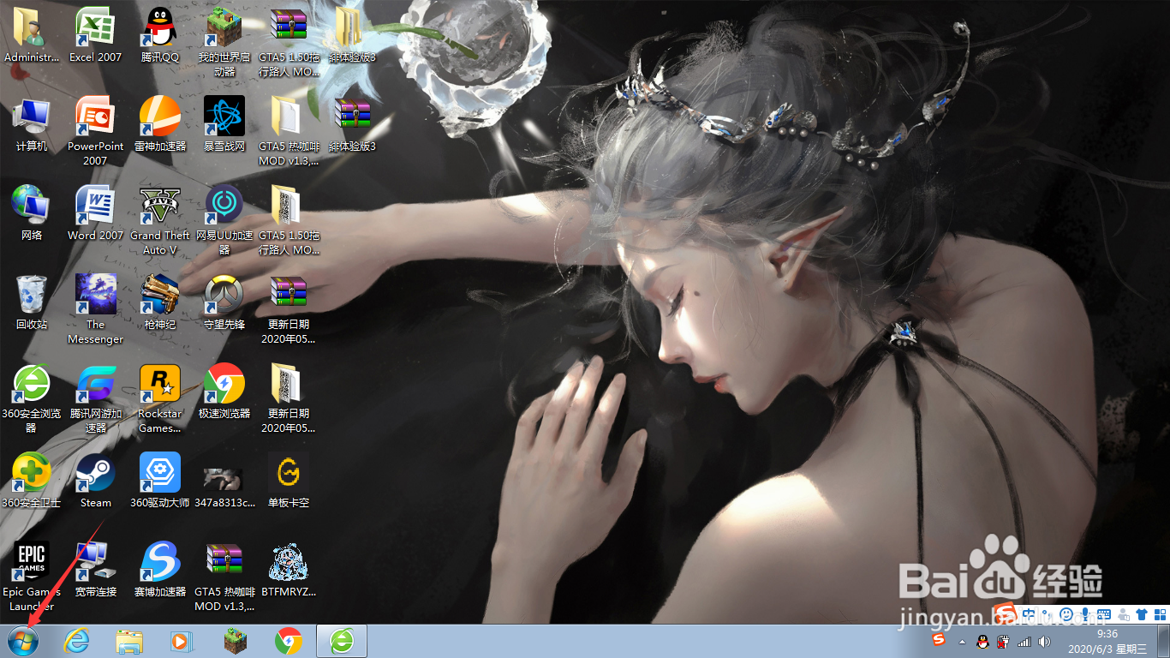The height and width of the screenshot is (658, 1170).
Task: Select the 347a8313c image file thumbnail
Action: 224,478
